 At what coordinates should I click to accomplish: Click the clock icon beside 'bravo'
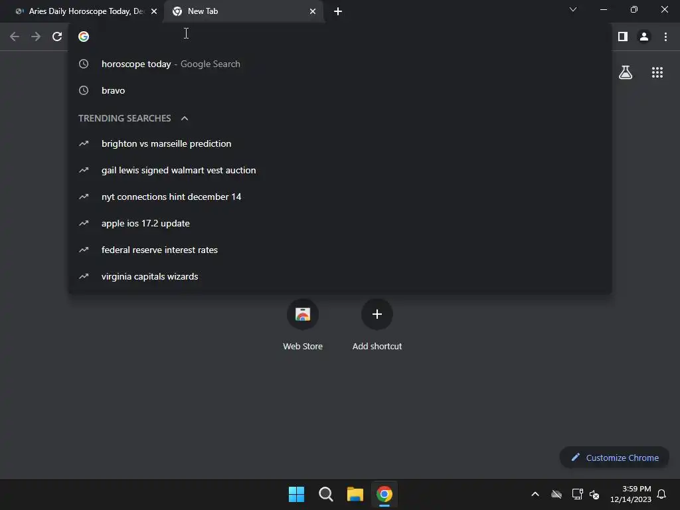tap(84, 90)
